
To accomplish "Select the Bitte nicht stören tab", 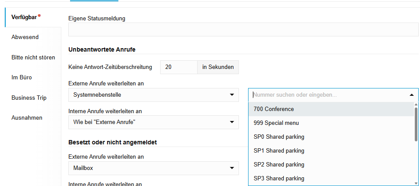I will point(33,57).
